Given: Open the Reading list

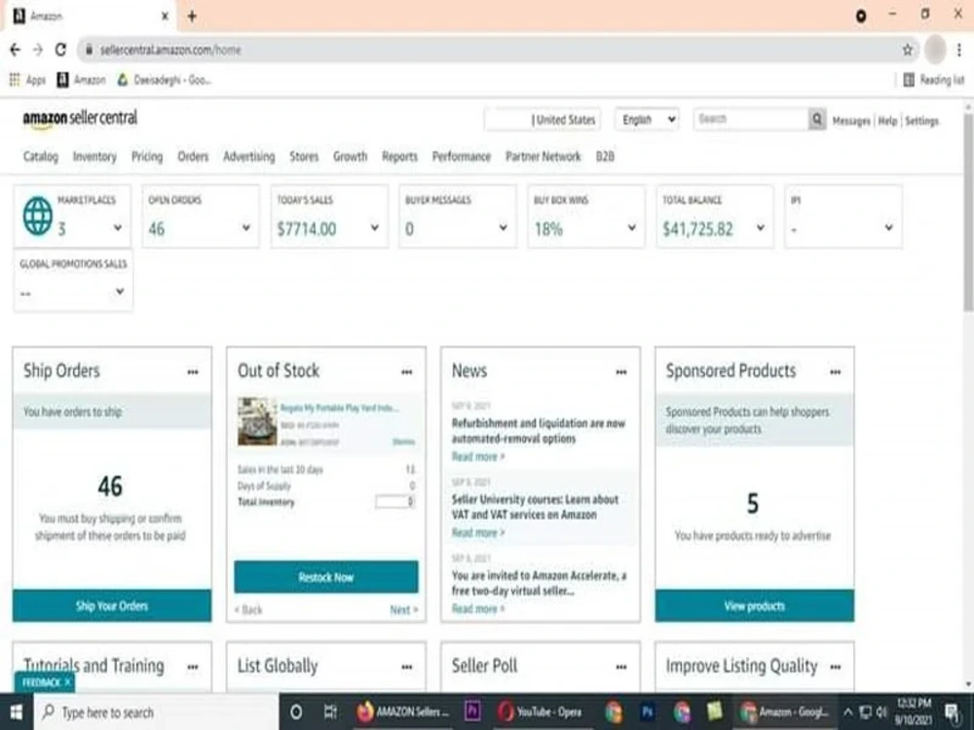Looking at the screenshot, I should 934,80.
